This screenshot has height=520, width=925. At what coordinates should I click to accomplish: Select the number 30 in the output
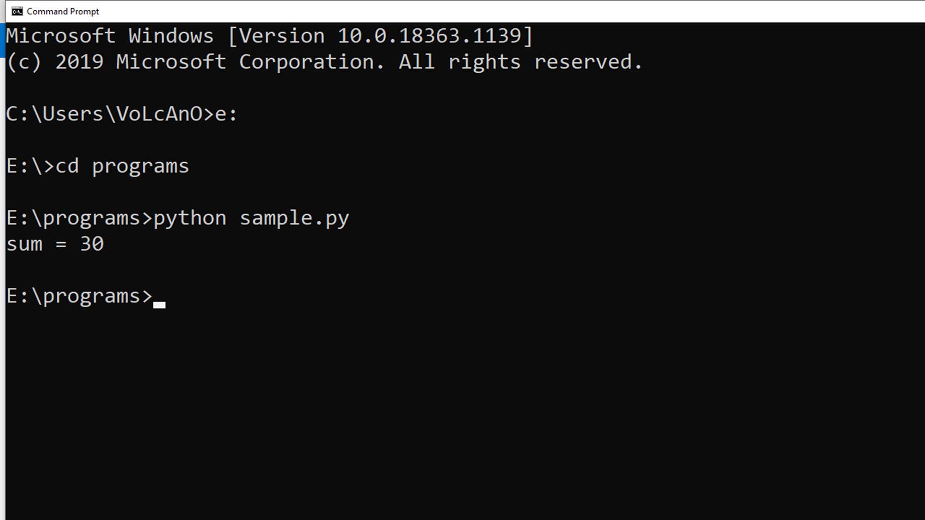click(x=92, y=244)
